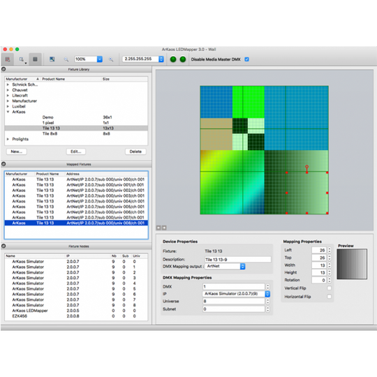Viewport: 377px width, 377px height.
Task: Adjust the Width value stepper
Action: pyautogui.click(x=329, y=265)
